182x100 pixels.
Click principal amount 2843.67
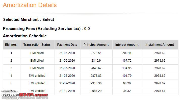pyautogui.click(x=96, y=68)
